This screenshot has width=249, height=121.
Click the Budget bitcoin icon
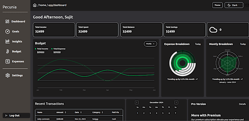7,51
